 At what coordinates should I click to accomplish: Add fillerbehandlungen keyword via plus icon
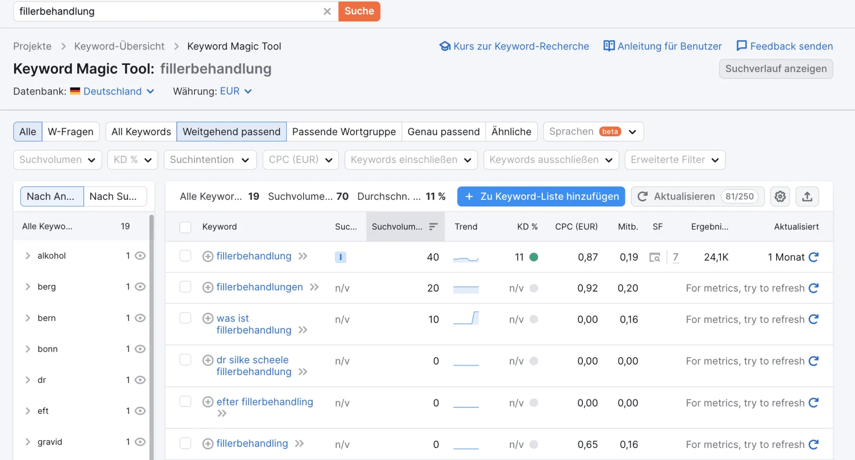point(208,287)
